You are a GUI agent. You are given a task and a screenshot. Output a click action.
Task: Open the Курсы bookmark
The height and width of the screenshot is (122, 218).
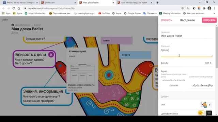point(17,13)
